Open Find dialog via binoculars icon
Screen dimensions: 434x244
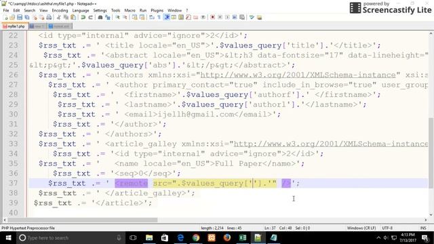(x=100, y=18)
